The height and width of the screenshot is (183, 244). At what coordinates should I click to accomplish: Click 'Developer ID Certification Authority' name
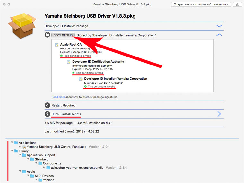tap(98, 61)
